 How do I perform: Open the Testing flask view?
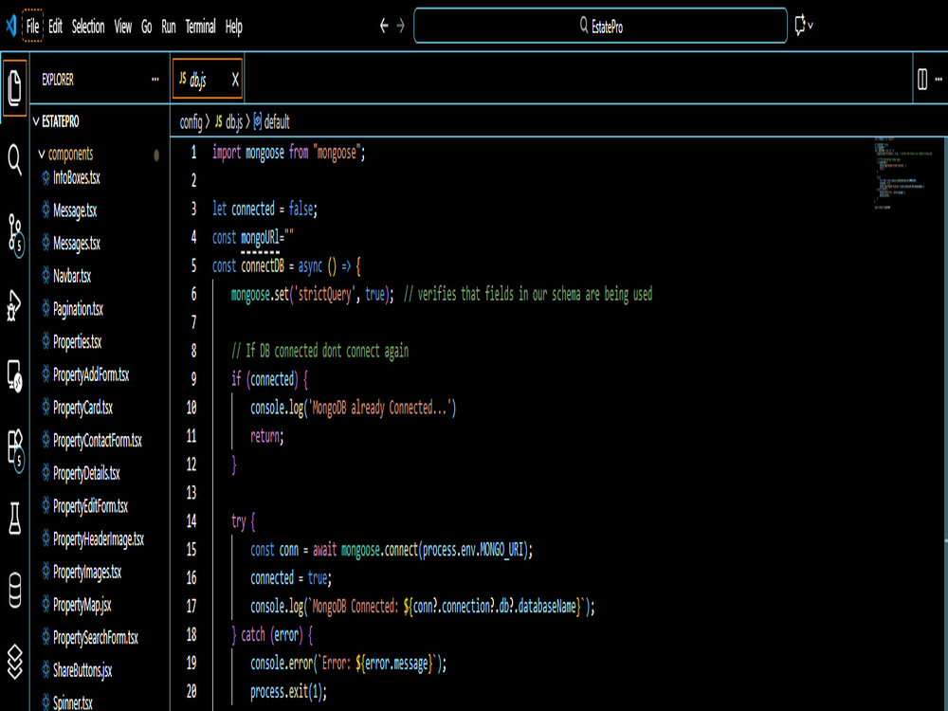pos(14,519)
